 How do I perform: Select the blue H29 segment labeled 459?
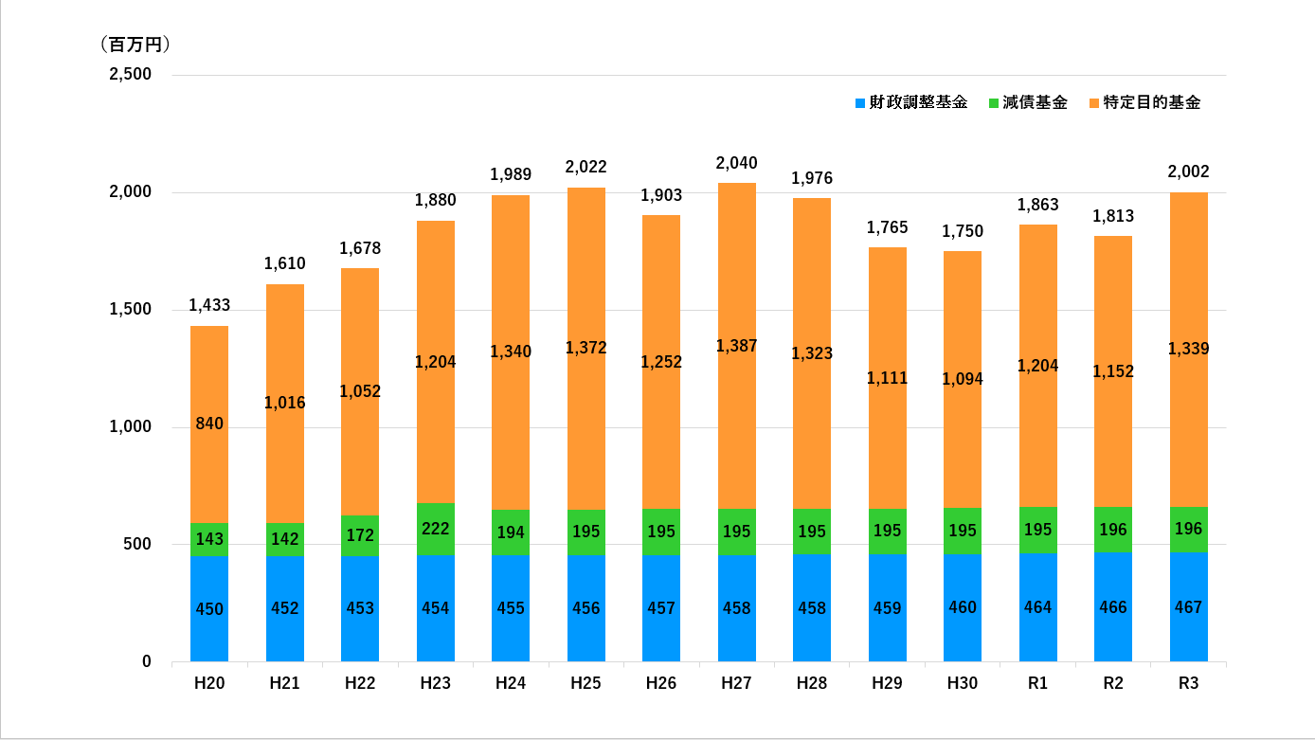[888, 607]
